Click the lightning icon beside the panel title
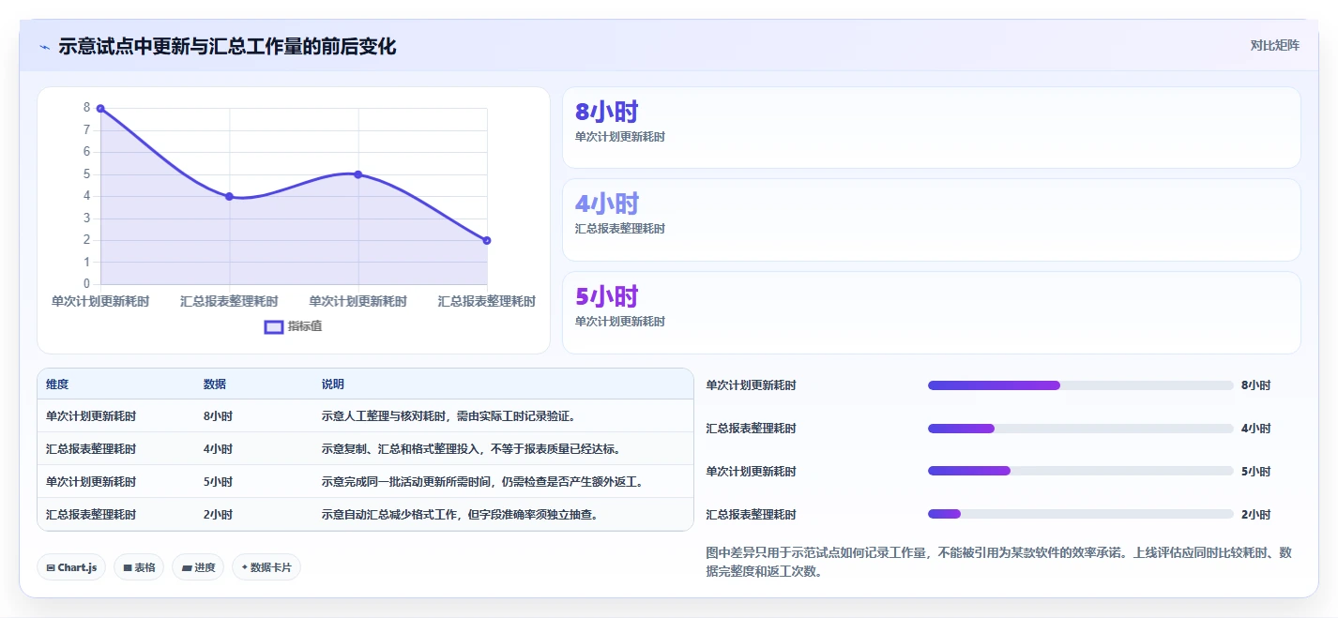The width and height of the screenshot is (1338, 618). pos(45,46)
